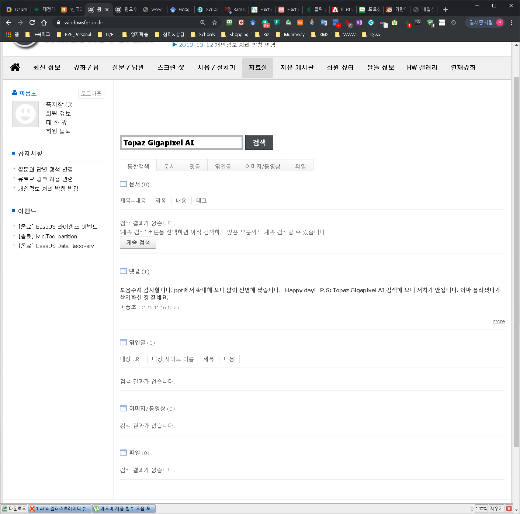This screenshot has height=514, width=520.
Task: Switch to the Scribd browser tab
Action: click(208, 10)
